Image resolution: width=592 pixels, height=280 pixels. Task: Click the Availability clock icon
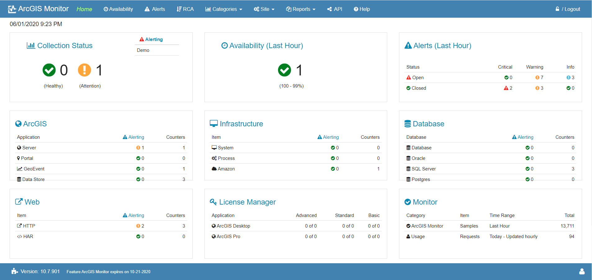(x=225, y=46)
